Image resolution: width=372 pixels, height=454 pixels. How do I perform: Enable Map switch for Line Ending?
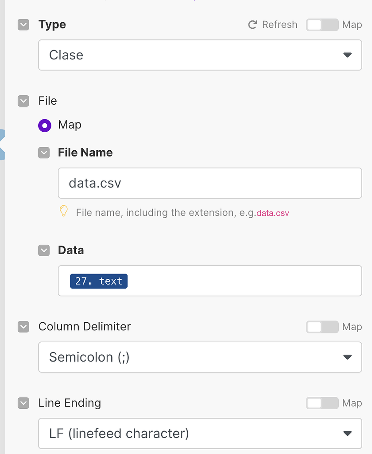click(322, 403)
